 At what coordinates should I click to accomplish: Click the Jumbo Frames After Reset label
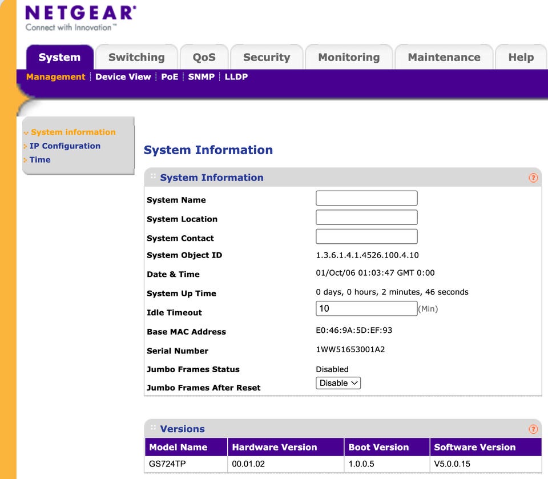[203, 388]
